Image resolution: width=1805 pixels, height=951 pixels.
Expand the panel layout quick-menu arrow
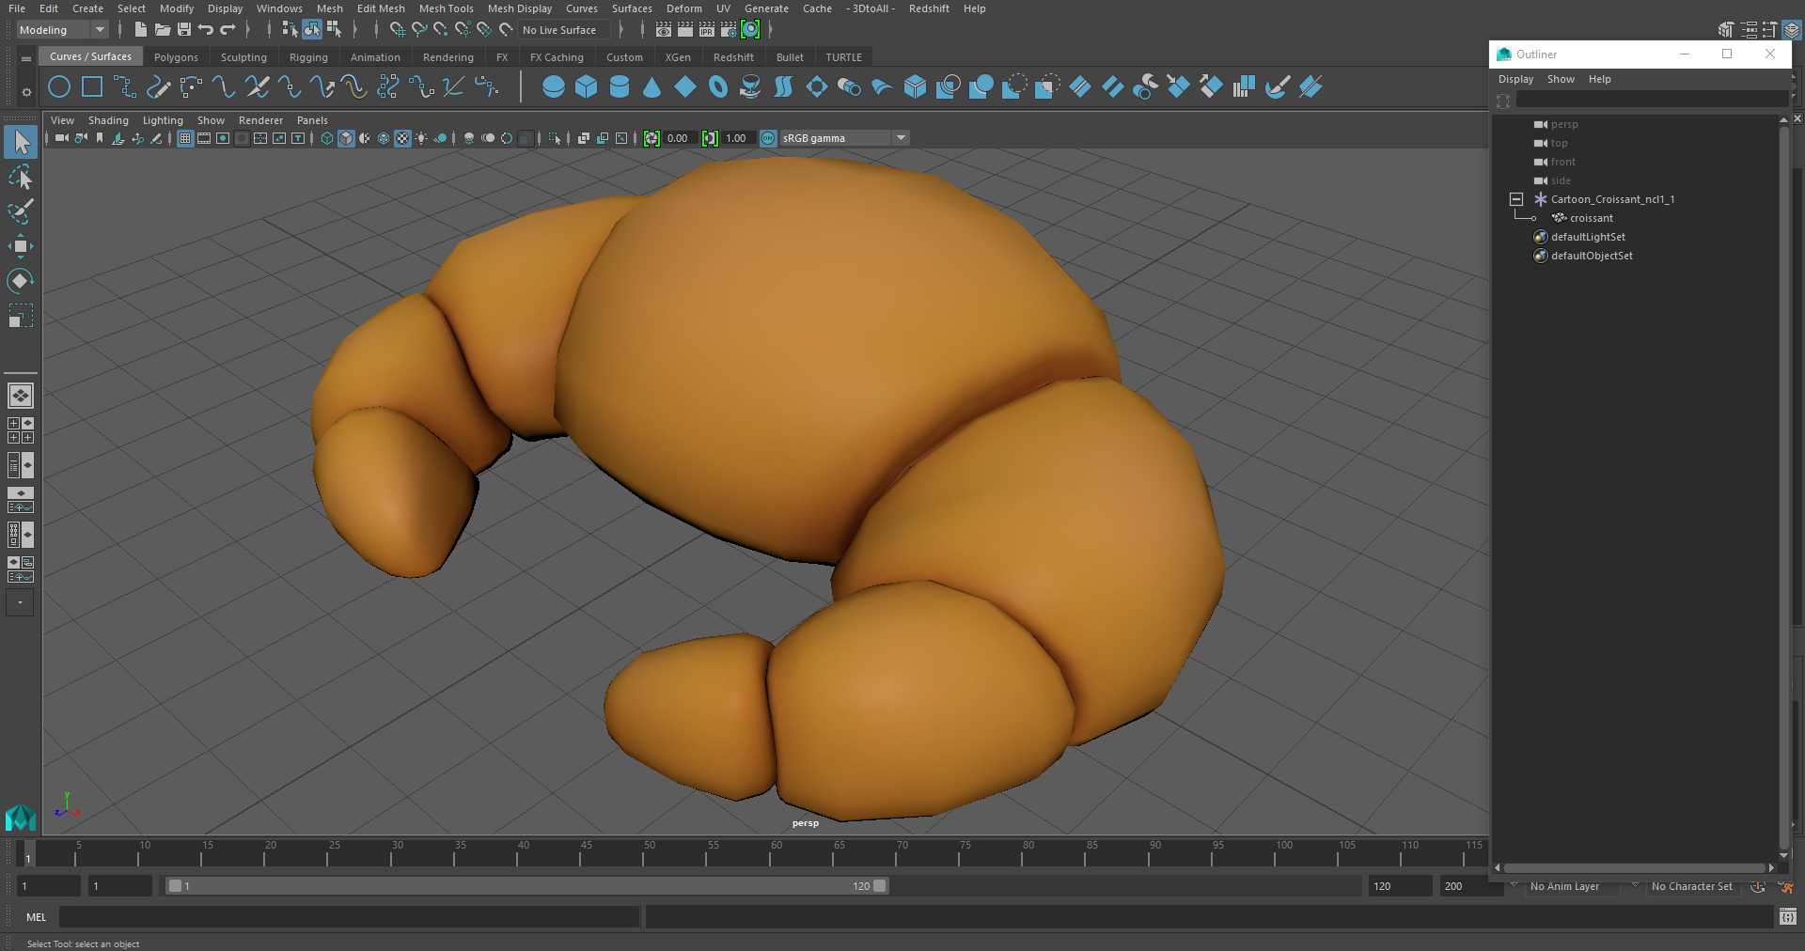pyautogui.click(x=20, y=602)
